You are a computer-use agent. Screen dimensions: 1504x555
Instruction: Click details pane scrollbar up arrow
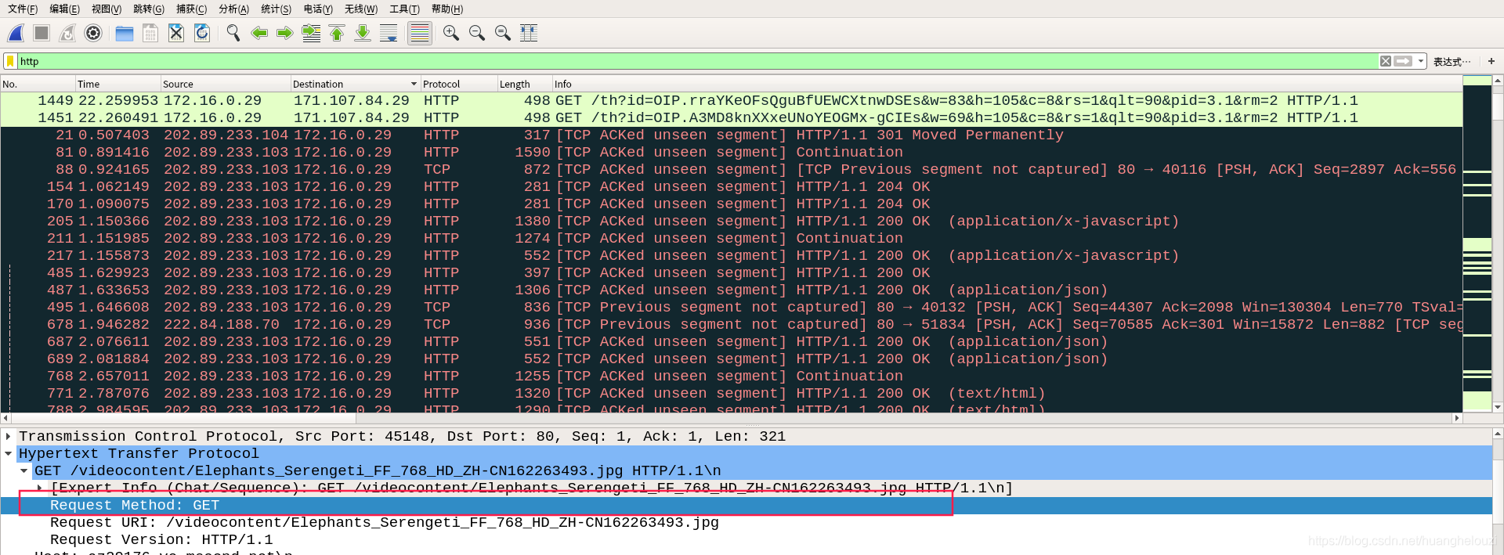(1498, 433)
